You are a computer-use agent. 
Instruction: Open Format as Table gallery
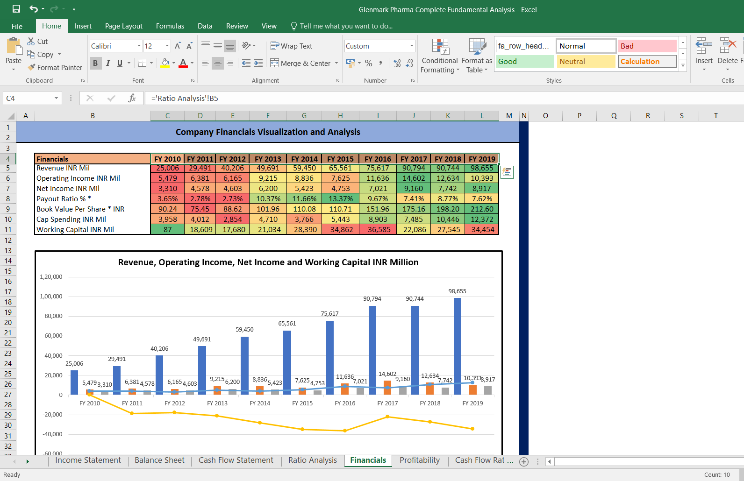pyautogui.click(x=477, y=56)
